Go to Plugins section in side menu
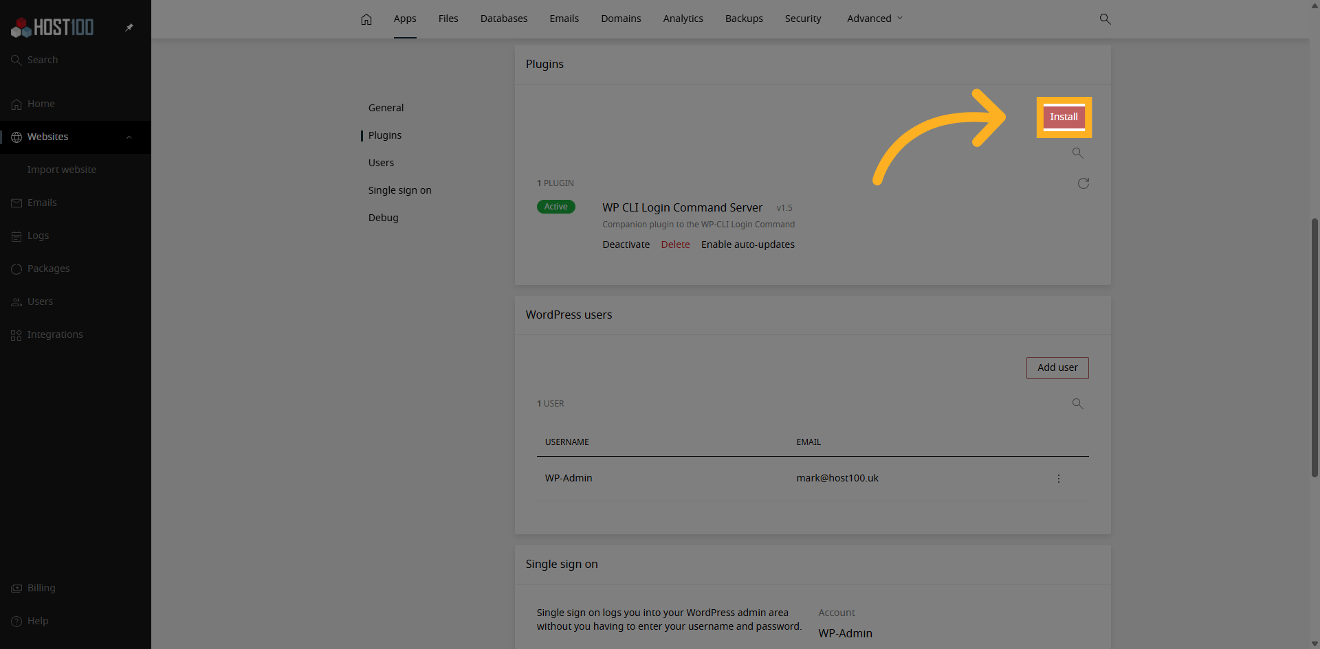The height and width of the screenshot is (649, 1320). tap(385, 135)
